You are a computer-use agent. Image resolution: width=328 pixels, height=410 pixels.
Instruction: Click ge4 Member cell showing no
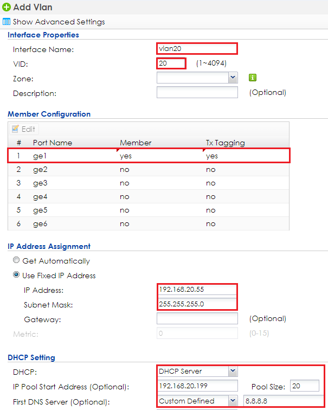(124, 197)
